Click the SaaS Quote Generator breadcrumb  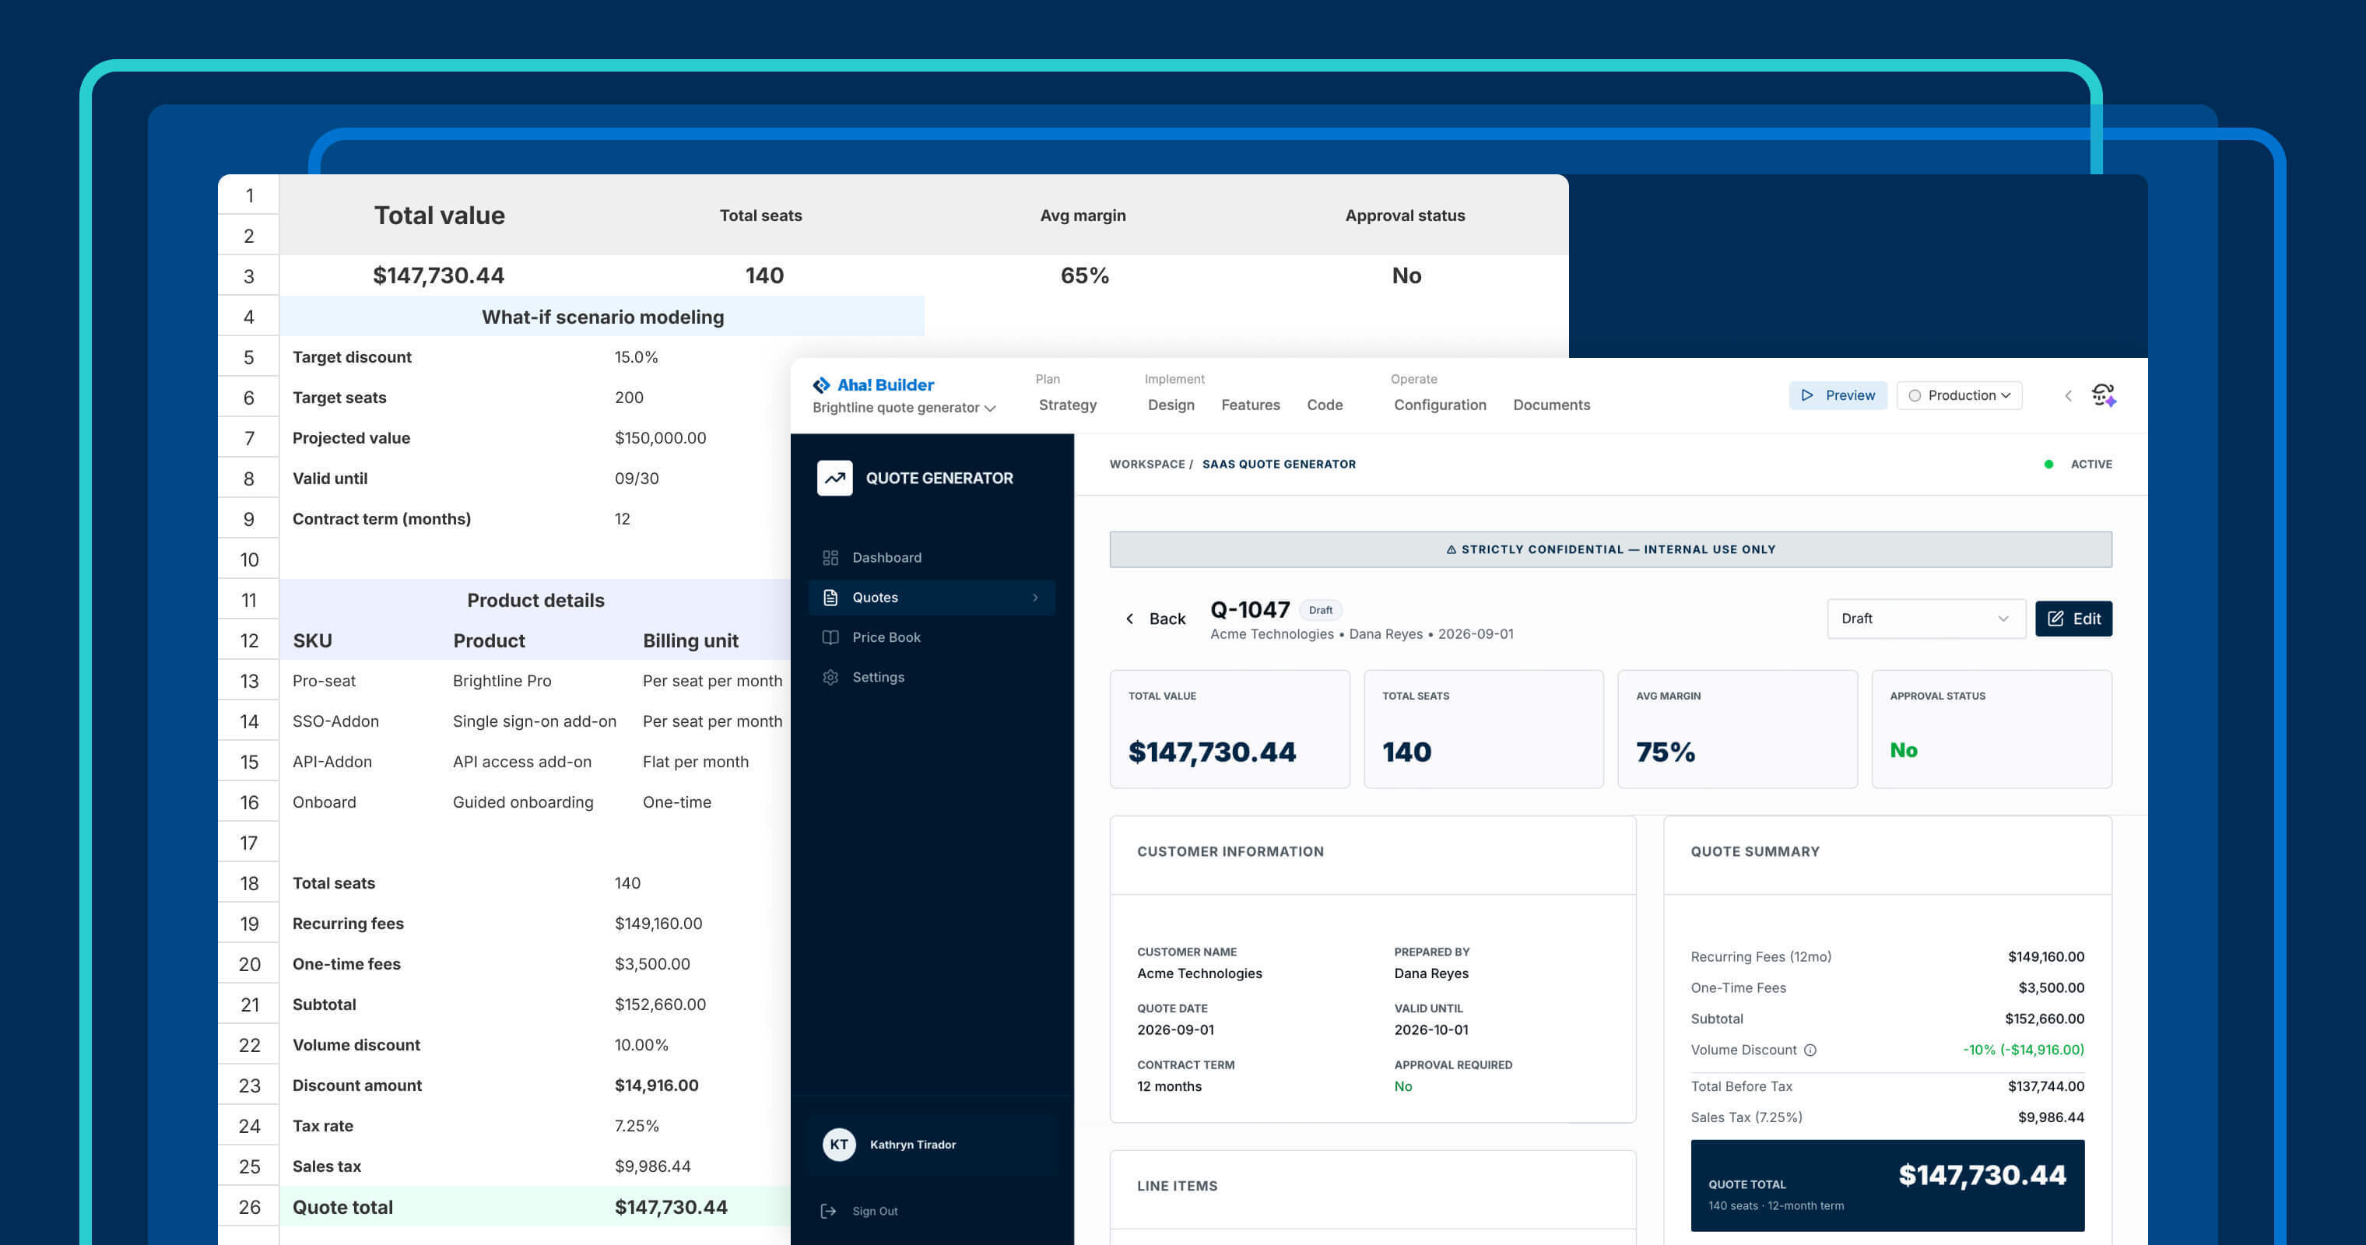(x=1279, y=465)
